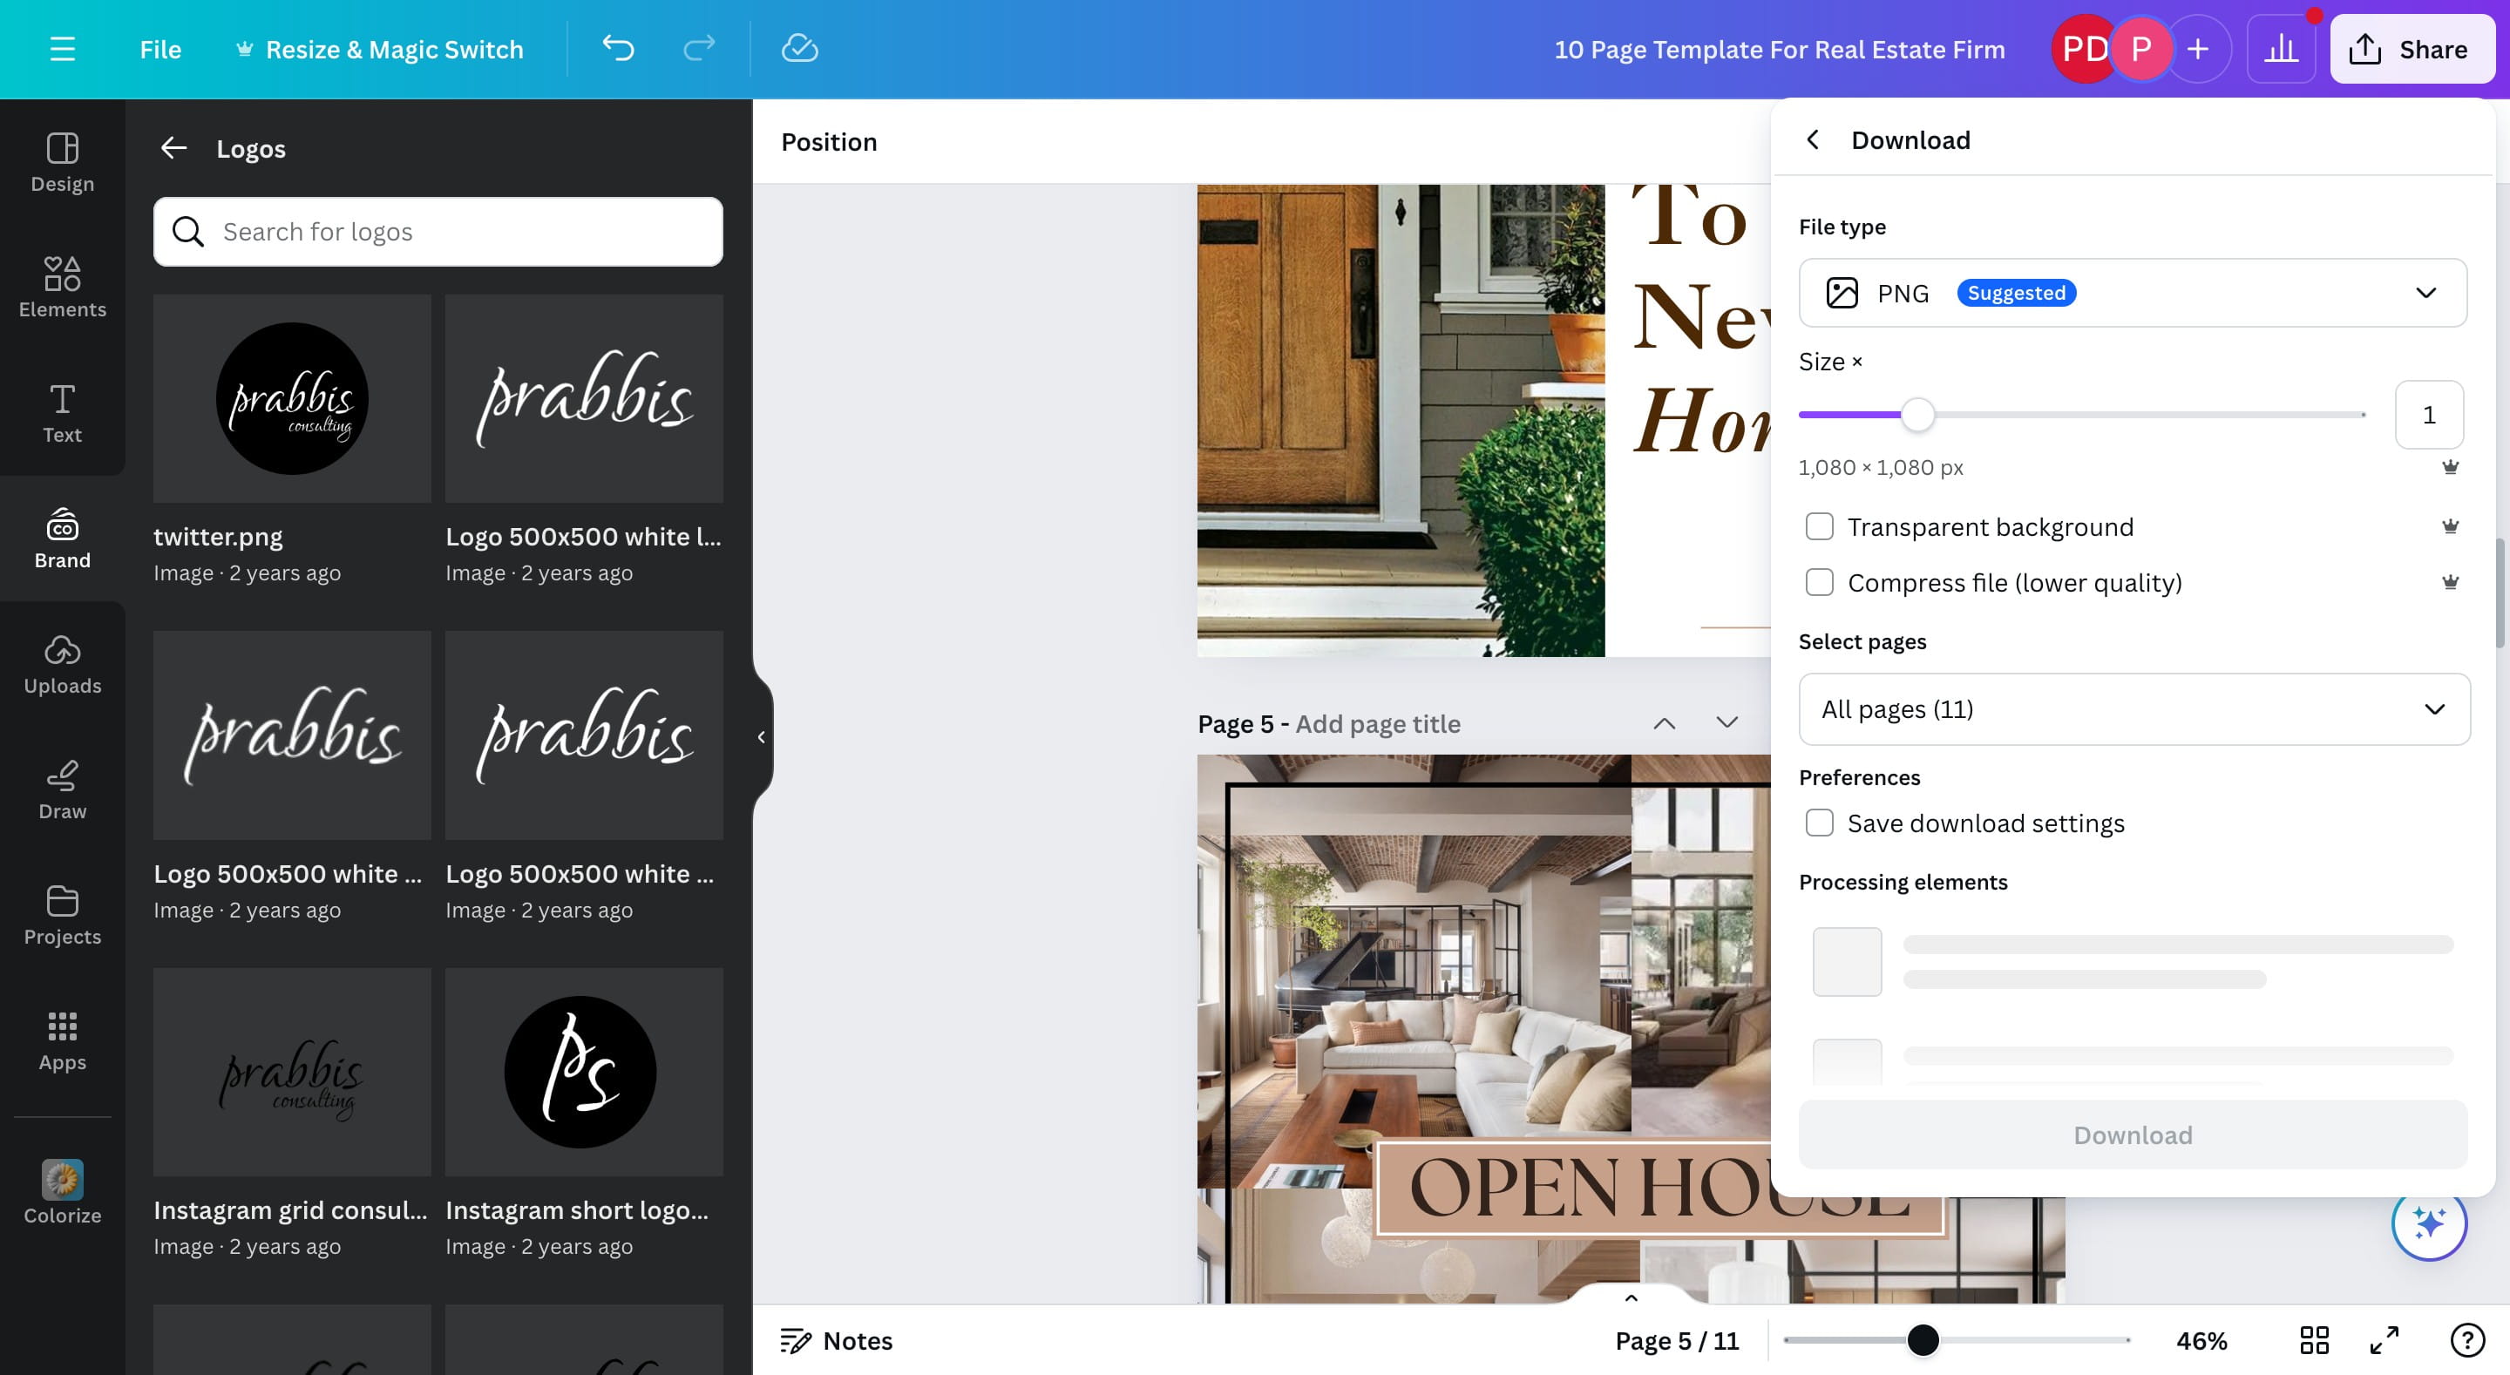Open the Design panel
2510x1375 pixels.
tap(63, 163)
